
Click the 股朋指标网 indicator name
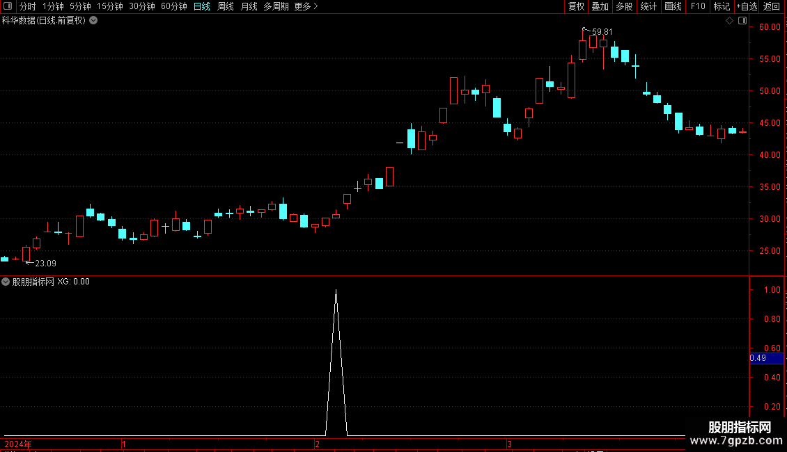[x=33, y=282]
